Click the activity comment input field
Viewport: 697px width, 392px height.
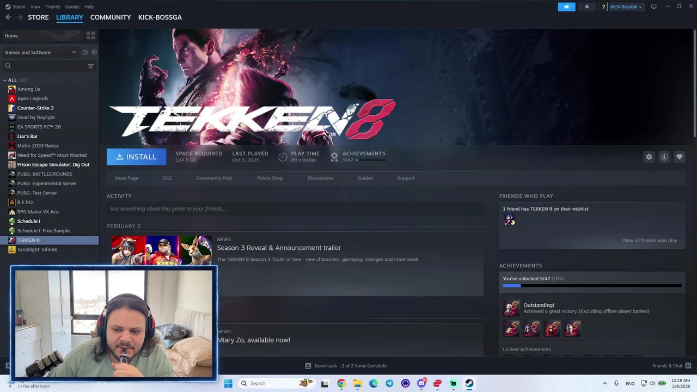point(295,209)
